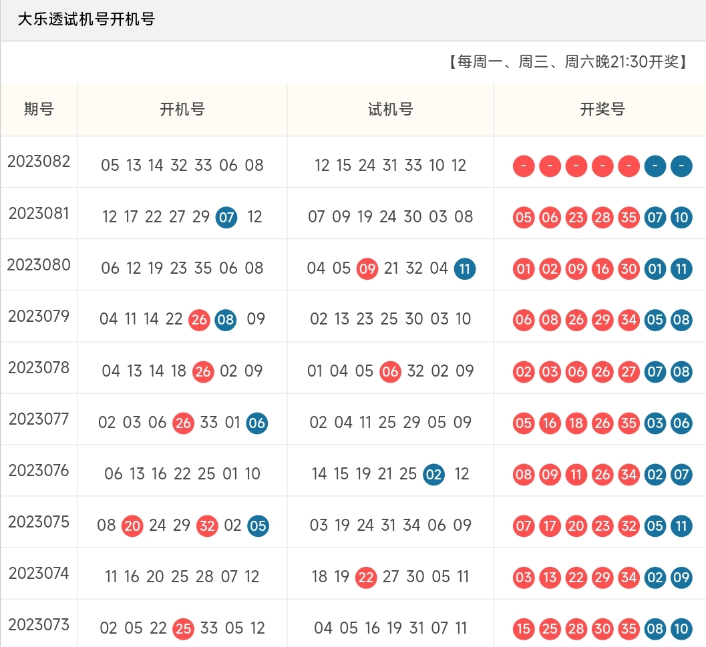Click blue ball 08 in 2023073 开奖号

point(655,628)
